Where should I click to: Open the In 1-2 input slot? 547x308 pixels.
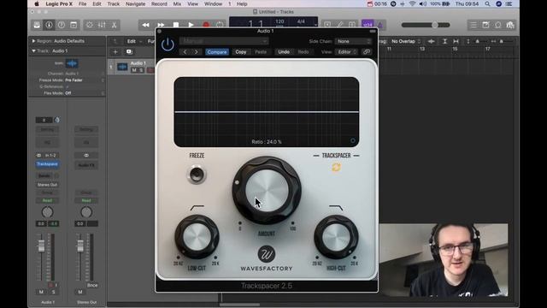pyautogui.click(x=50, y=155)
